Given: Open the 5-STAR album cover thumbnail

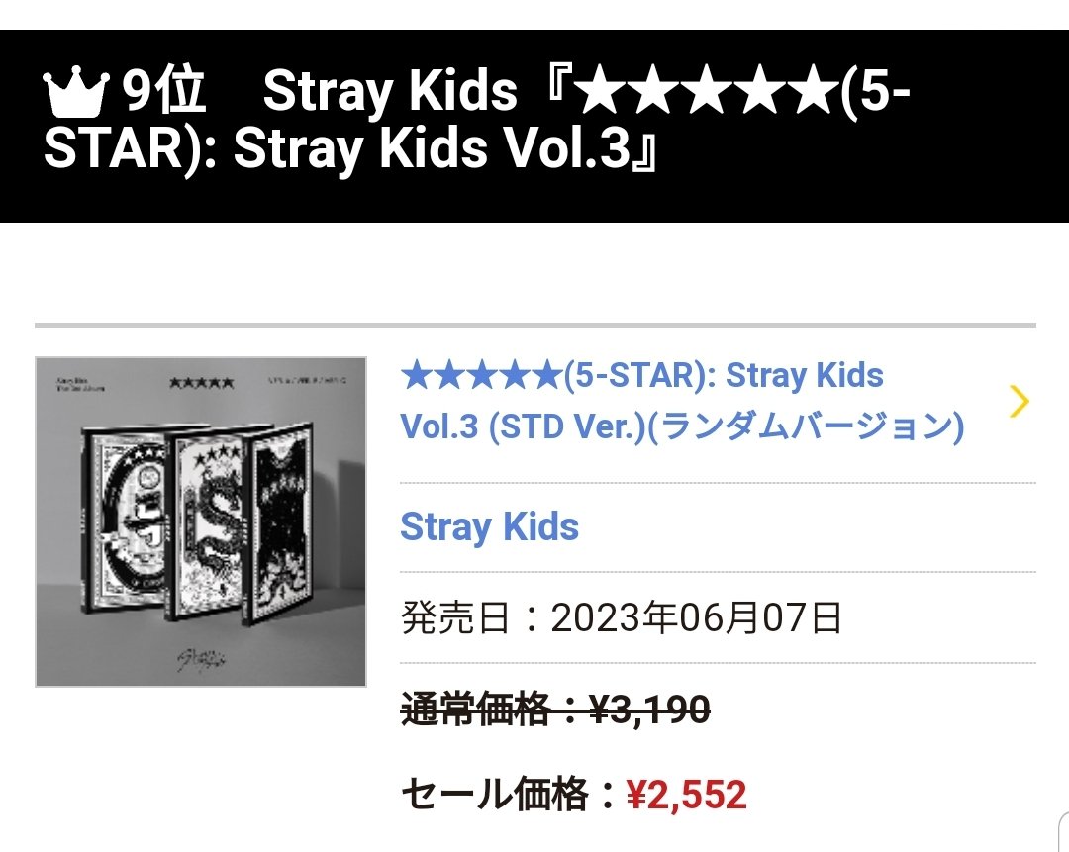Looking at the screenshot, I should click(201, 521).
